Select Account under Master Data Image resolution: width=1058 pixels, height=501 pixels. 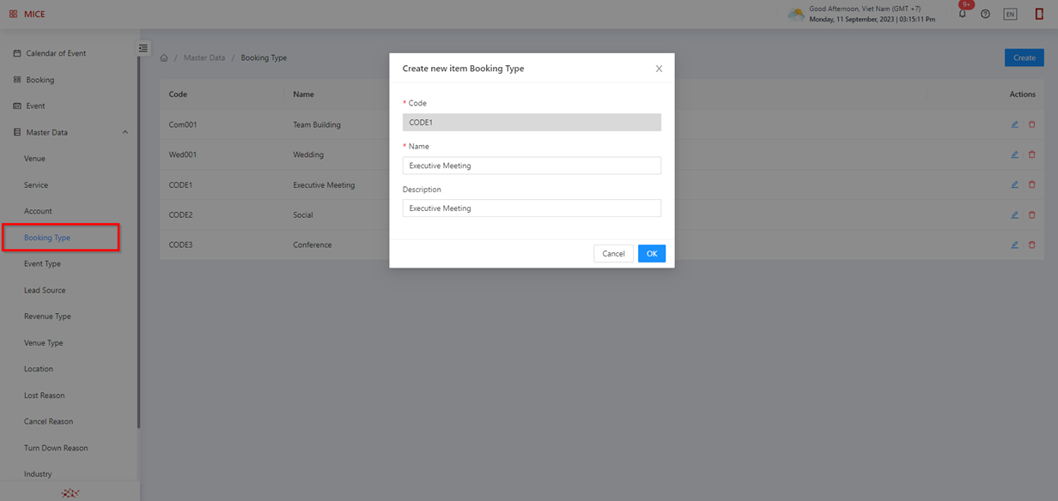coord(38,211)
